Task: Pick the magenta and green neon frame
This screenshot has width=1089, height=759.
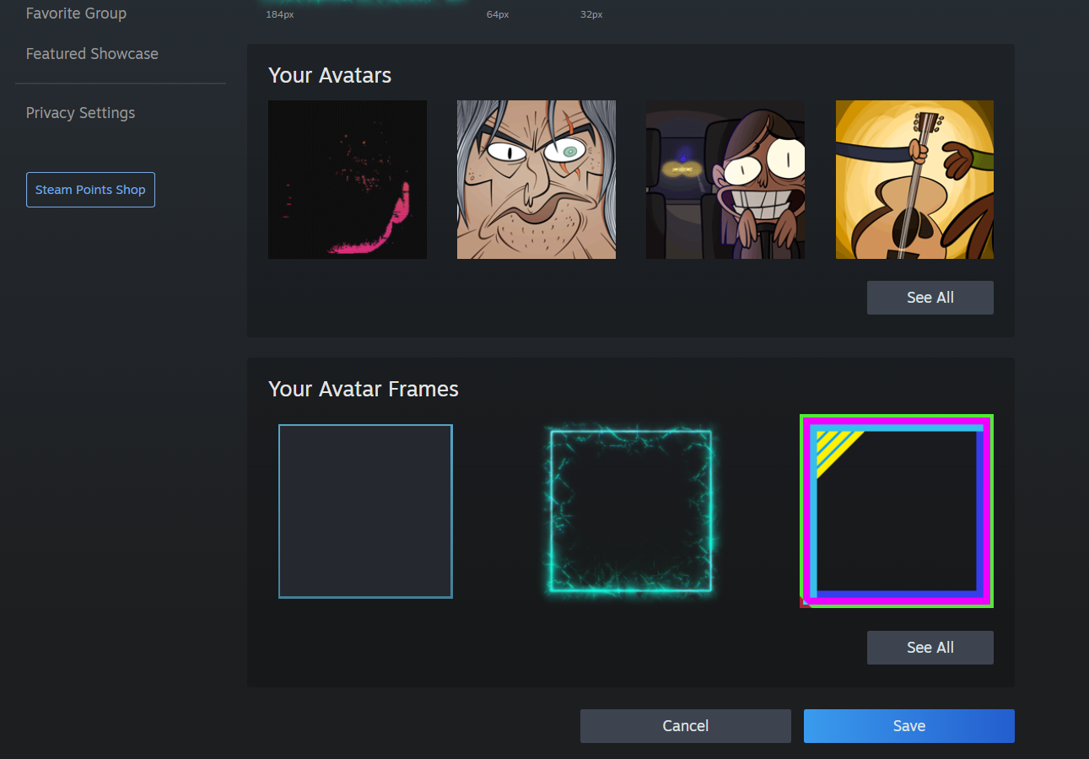Action: click(x=897, y=511)
